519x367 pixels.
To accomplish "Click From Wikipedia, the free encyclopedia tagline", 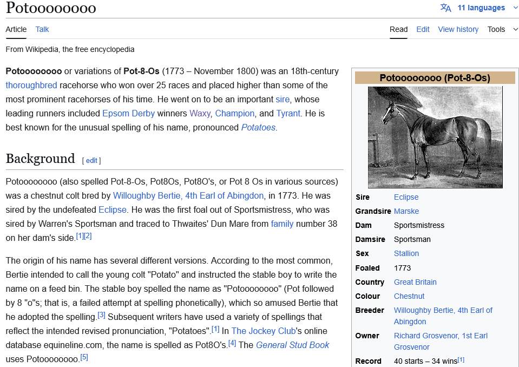I will coord(70,50).
